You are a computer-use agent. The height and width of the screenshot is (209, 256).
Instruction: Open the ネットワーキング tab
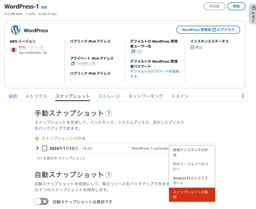tap(146, 96)
